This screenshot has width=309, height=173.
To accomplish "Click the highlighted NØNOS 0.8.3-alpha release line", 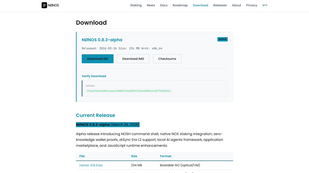I will point(108,125).
